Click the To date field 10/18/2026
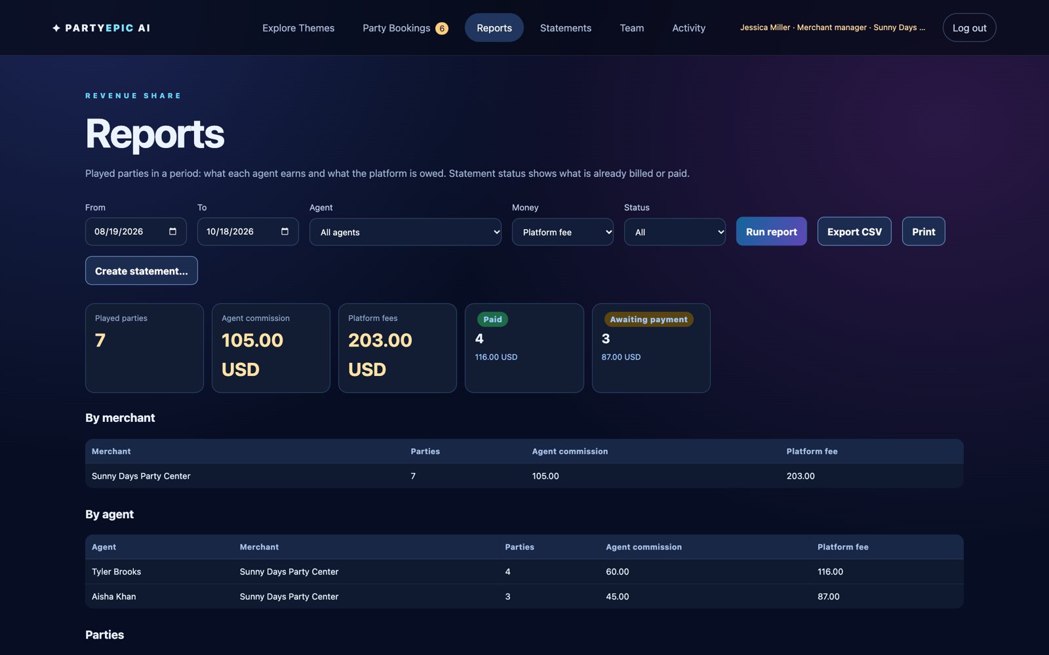 (x=248, y=231)
